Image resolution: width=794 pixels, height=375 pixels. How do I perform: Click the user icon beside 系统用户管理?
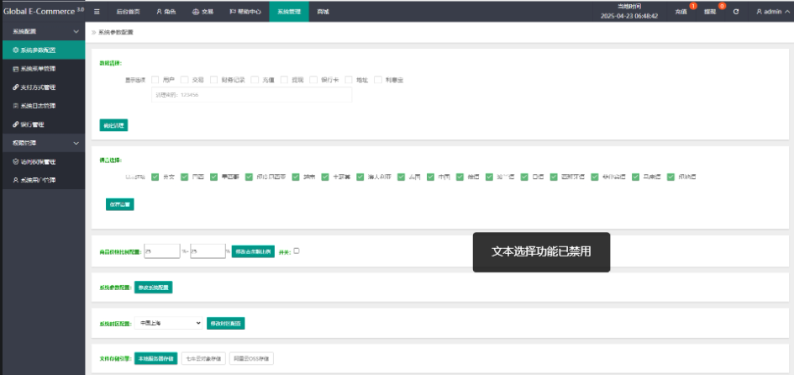[16, 181]
